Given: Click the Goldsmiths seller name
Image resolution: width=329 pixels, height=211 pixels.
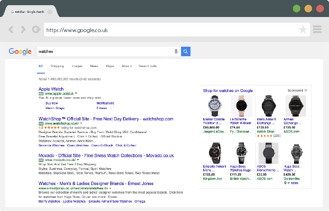Looking at the screenshot, I should click(292, 179).
